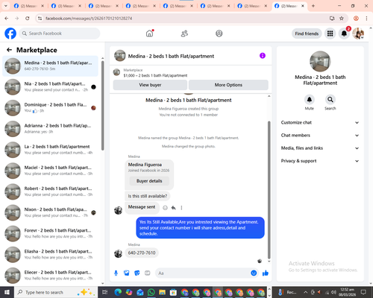Open the Windows Task View button

(x=105, y=292)
